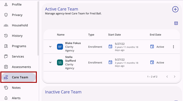
Task: Open Blake Fokus row actions menu
Action: pos(173,47)
